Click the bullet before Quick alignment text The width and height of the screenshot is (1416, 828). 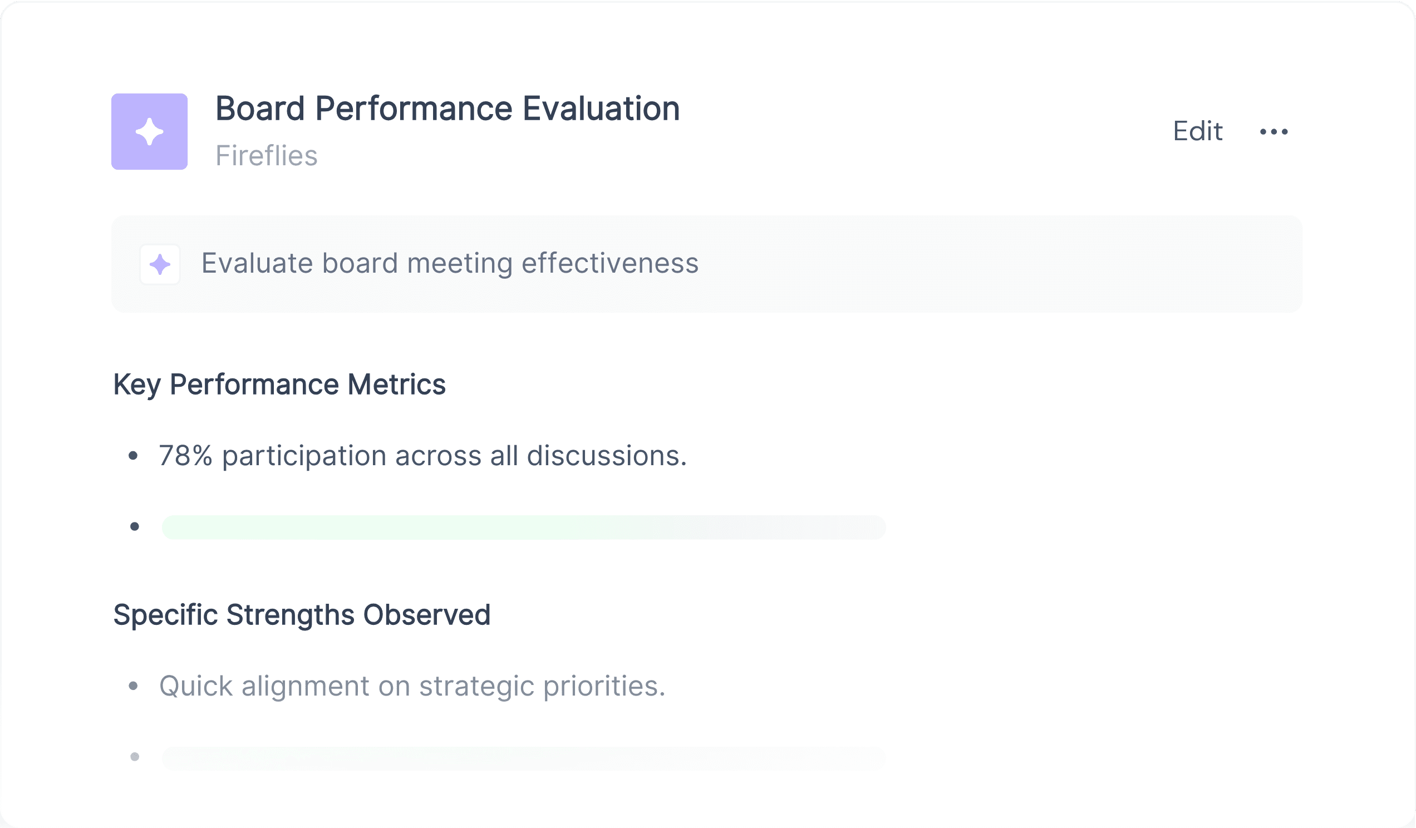133,686
